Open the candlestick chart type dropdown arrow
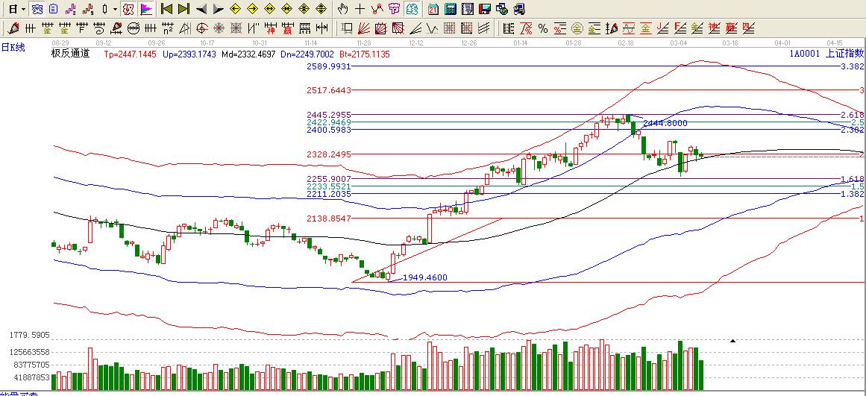Viewport: 866px width, 396px height. click(x=114, y=9)
